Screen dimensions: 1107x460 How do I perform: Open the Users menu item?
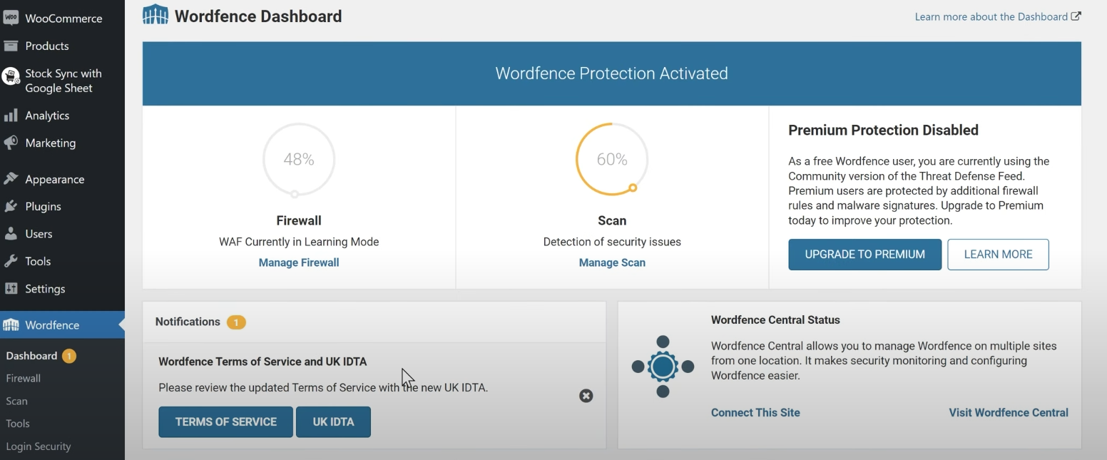coord(39,234)
